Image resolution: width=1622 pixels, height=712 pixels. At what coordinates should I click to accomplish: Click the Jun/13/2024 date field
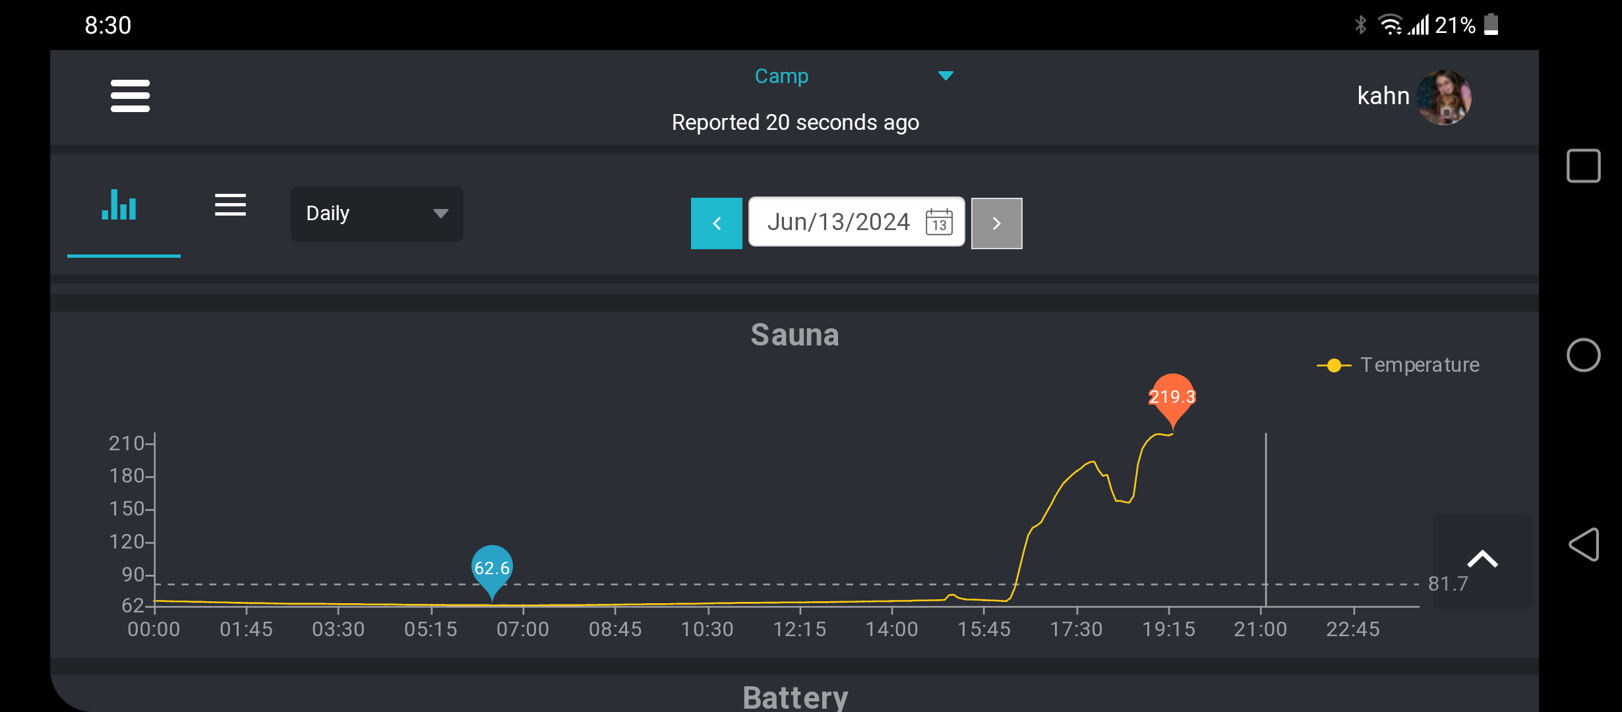click(x=838, y=222)
